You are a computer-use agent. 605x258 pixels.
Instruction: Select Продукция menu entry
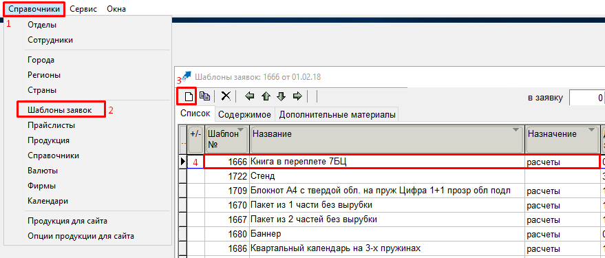49,140
